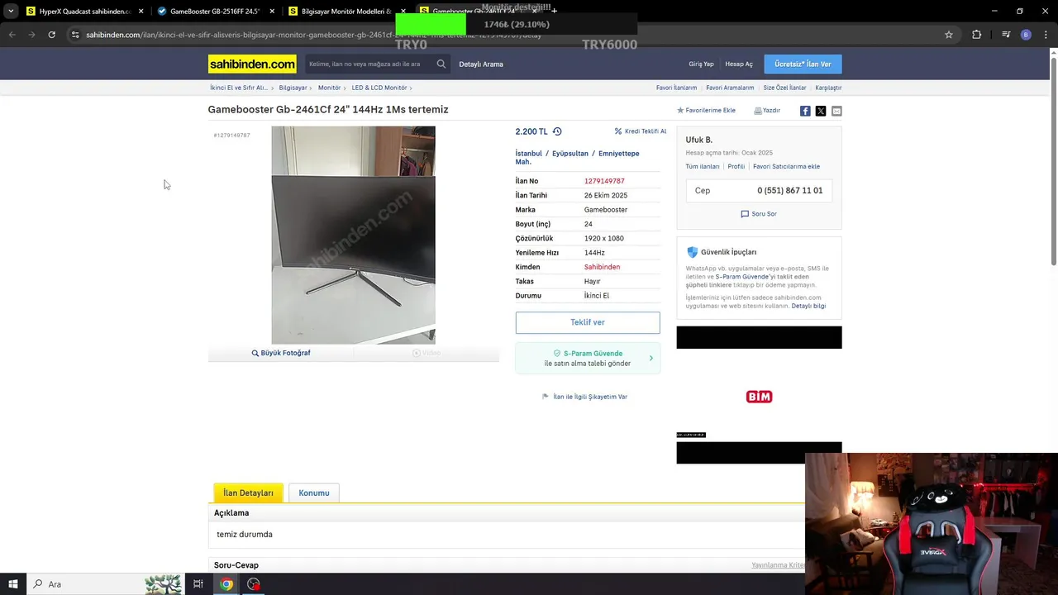Viewport: 1058px width, 595px height.
Task: Click Favori Satıcılarıma ekle link
Action: (786, 167)
